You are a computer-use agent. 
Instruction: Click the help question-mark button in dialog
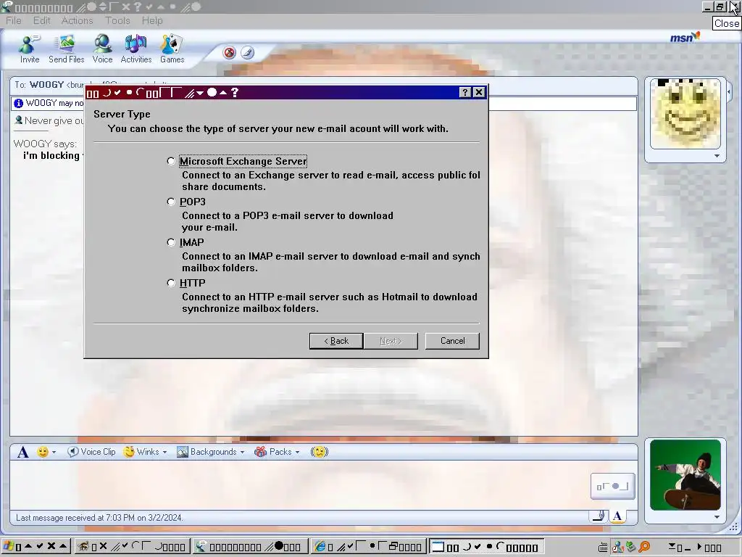click(465, 92)
